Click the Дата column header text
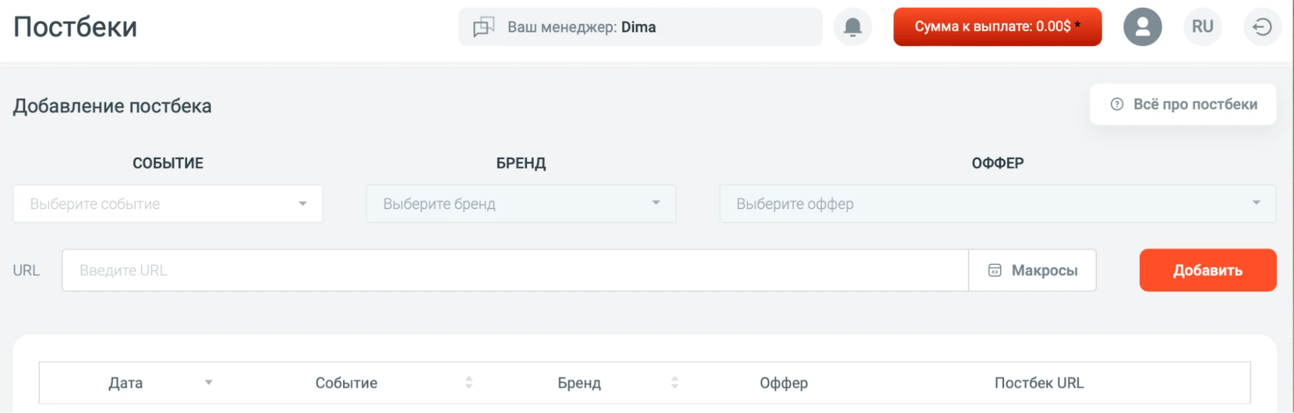1294x413 pixels. tap(126, 383)
